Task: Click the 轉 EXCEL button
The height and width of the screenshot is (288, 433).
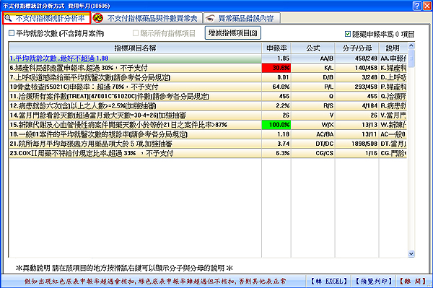Action: coord(328,282)
